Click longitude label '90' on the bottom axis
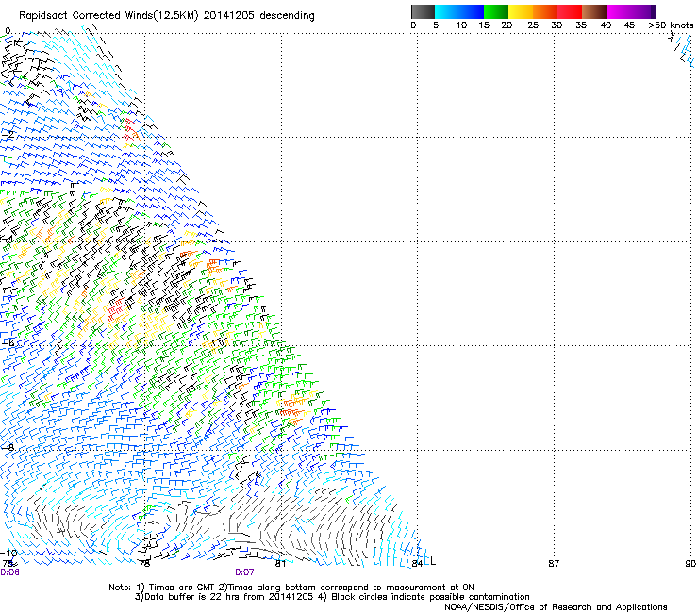The image size is (698, 613). pyautogui.click(x=690, y=564)
